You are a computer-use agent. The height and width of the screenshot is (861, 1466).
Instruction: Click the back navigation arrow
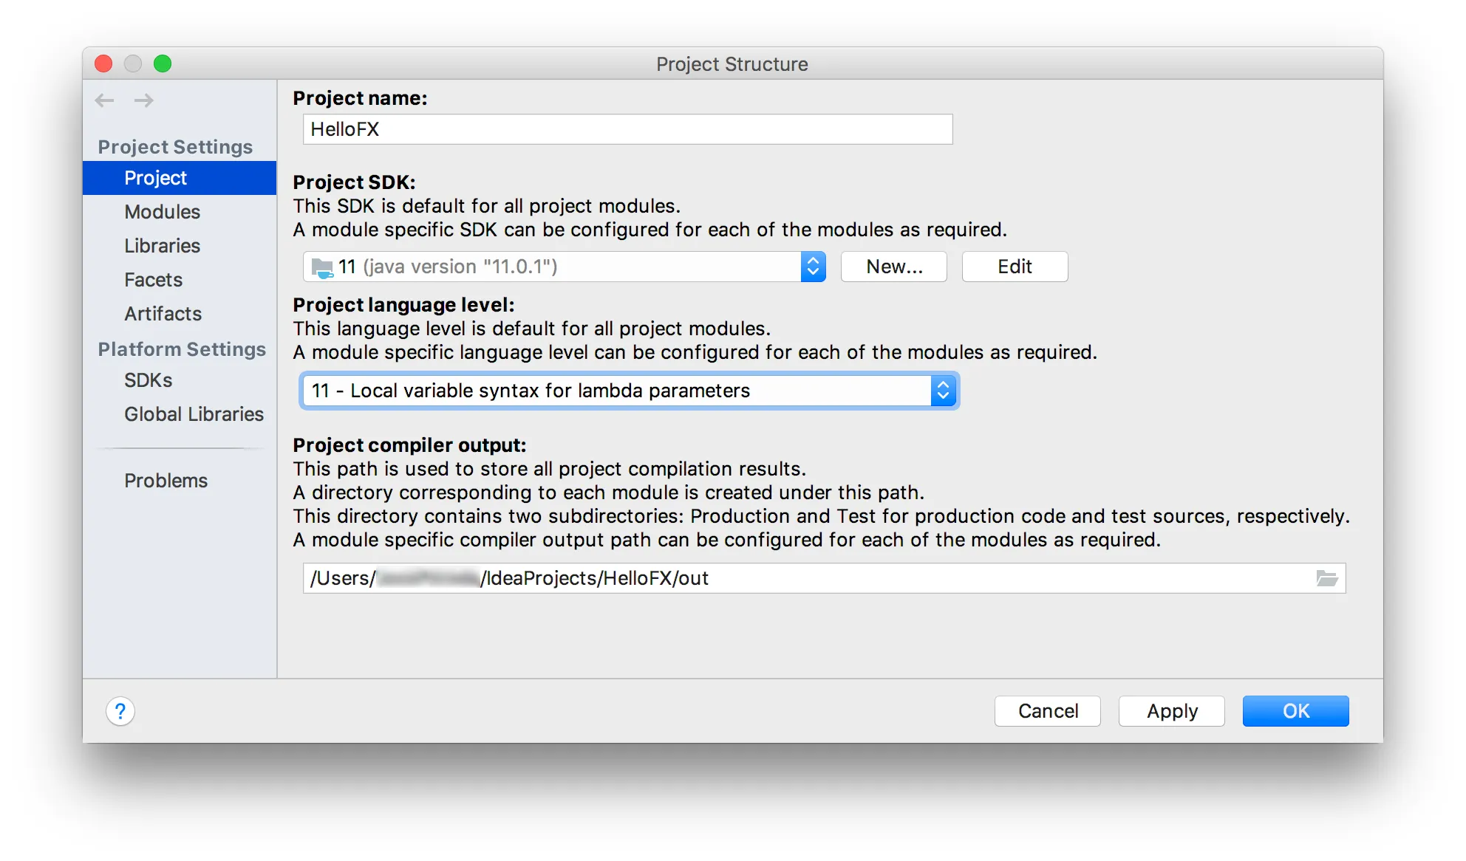104,100
